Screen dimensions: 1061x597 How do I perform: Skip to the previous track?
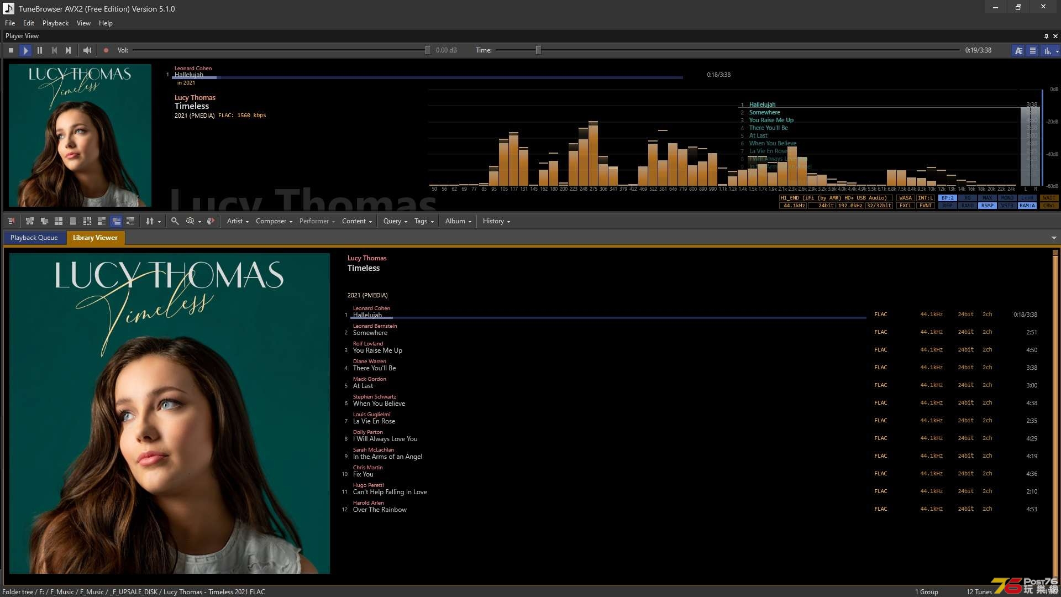click(x=54, y=50)
